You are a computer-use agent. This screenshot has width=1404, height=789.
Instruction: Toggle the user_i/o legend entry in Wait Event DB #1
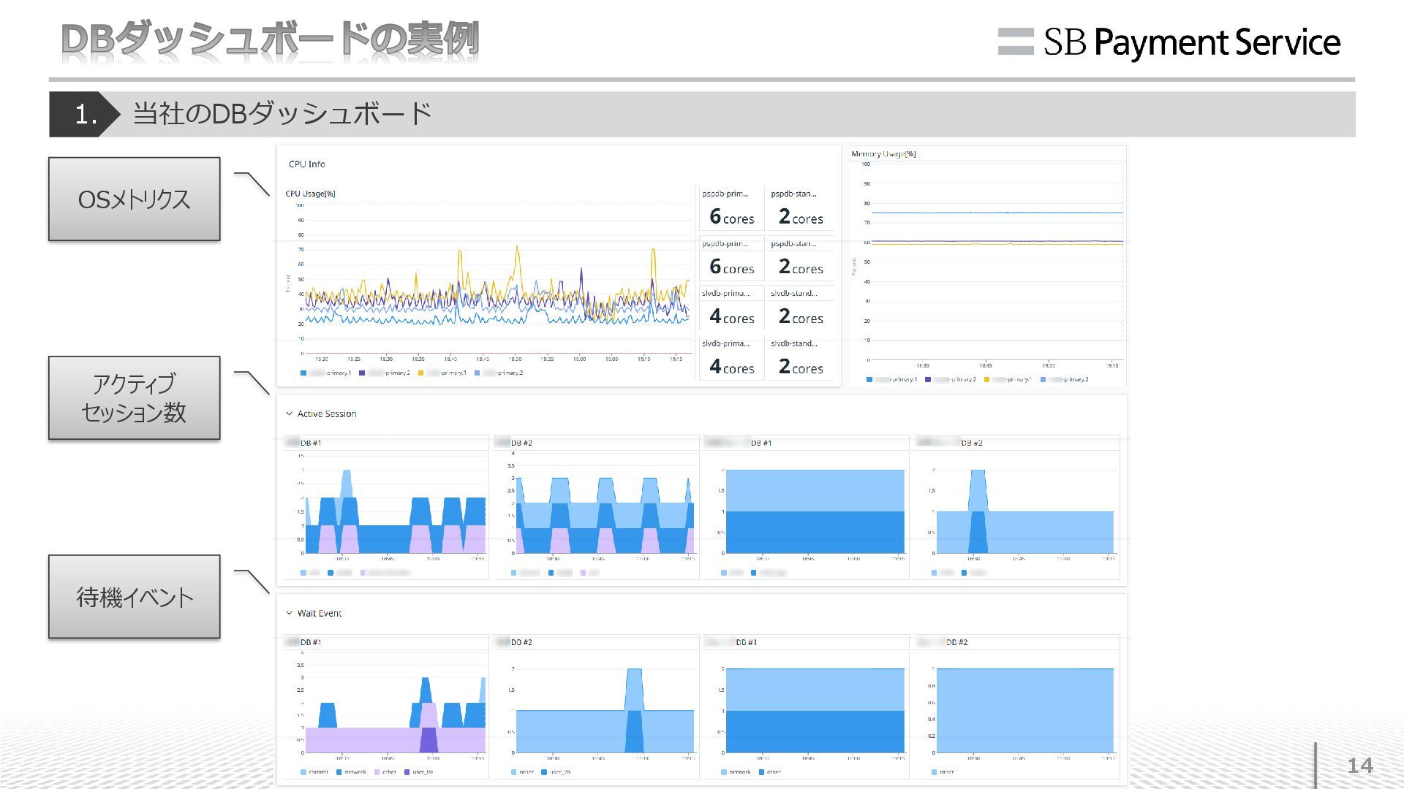click(422, 772)
